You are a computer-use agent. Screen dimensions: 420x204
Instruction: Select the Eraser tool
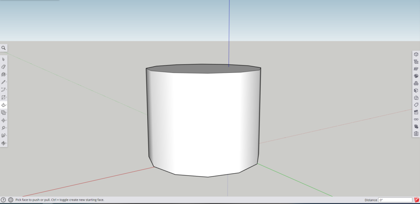[3, 67]
